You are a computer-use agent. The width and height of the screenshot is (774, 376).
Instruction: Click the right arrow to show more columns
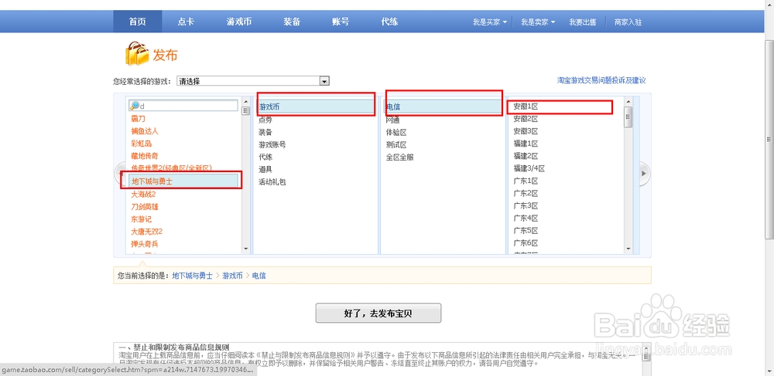coord(644,173)
